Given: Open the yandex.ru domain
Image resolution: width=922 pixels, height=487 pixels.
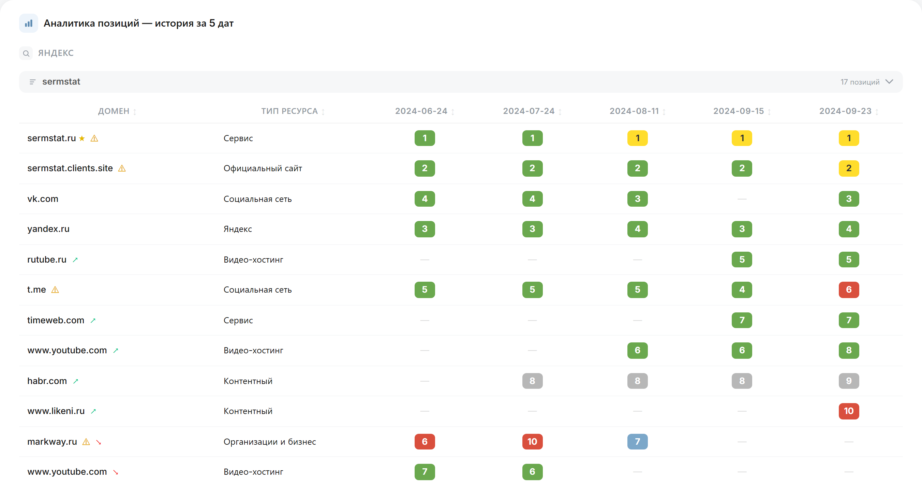Looking at the screenshot, I should [48, 229].
